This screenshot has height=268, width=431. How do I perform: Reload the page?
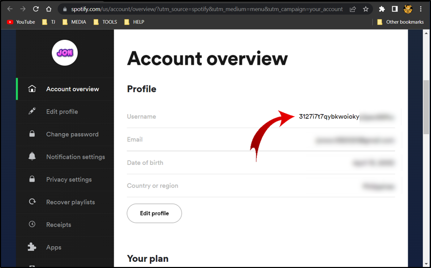pos(36,9)
